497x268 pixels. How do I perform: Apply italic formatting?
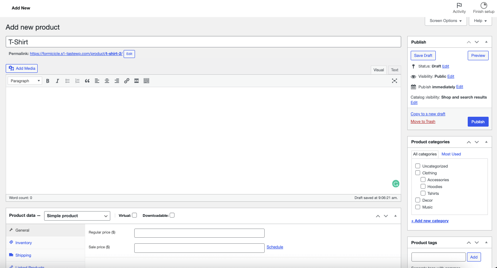tap(57, 81)
